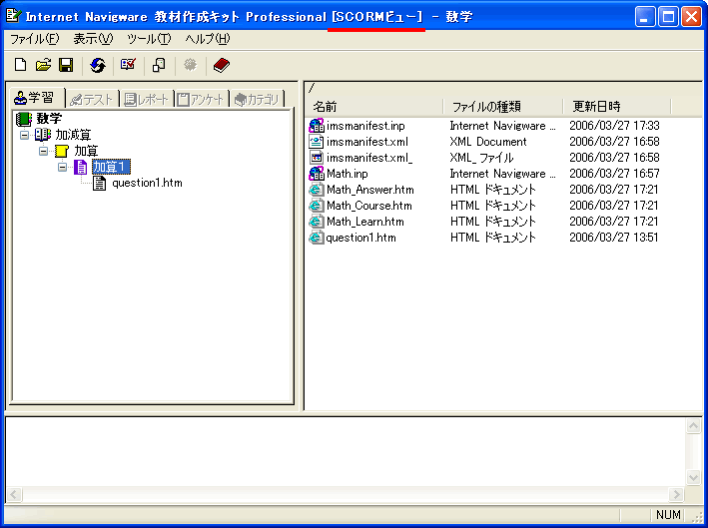Select the Math_Learn.htm file name
Image resolution: width=708 pixels, height=528 pixels.
[x=365, y=222]
